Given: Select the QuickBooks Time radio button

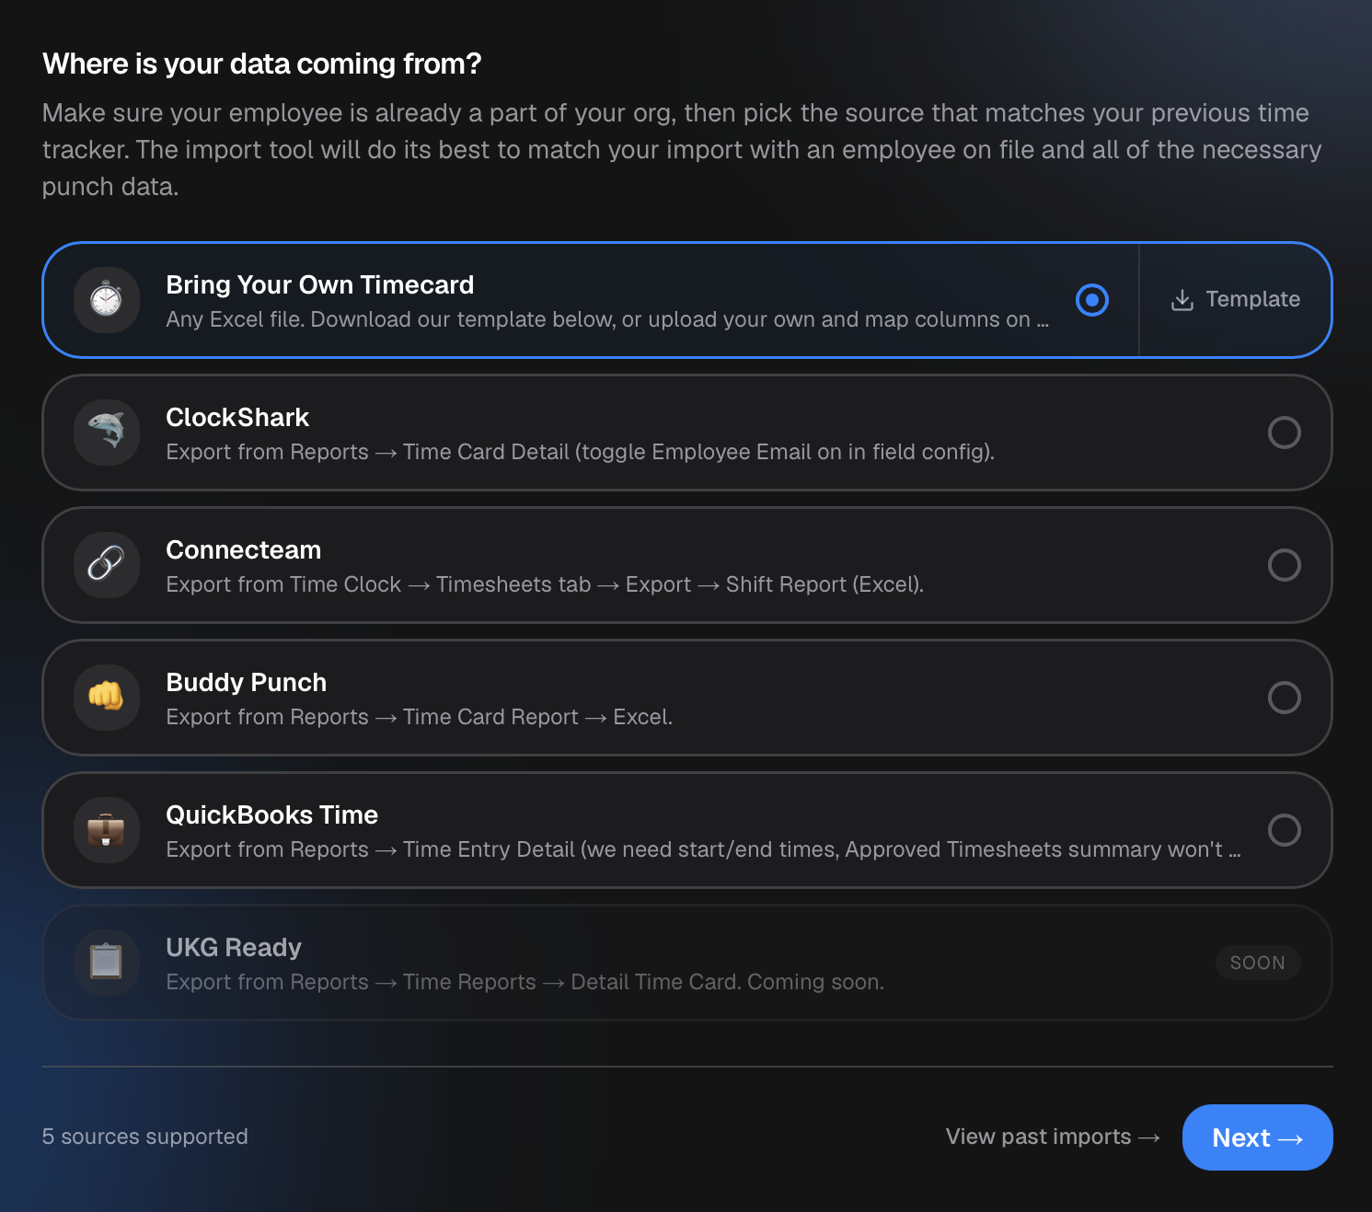Looking at the screenshot, I should click(x=1285, y=830).
